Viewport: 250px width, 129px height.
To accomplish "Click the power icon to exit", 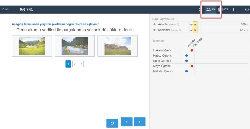I will [x=246, y=10].
